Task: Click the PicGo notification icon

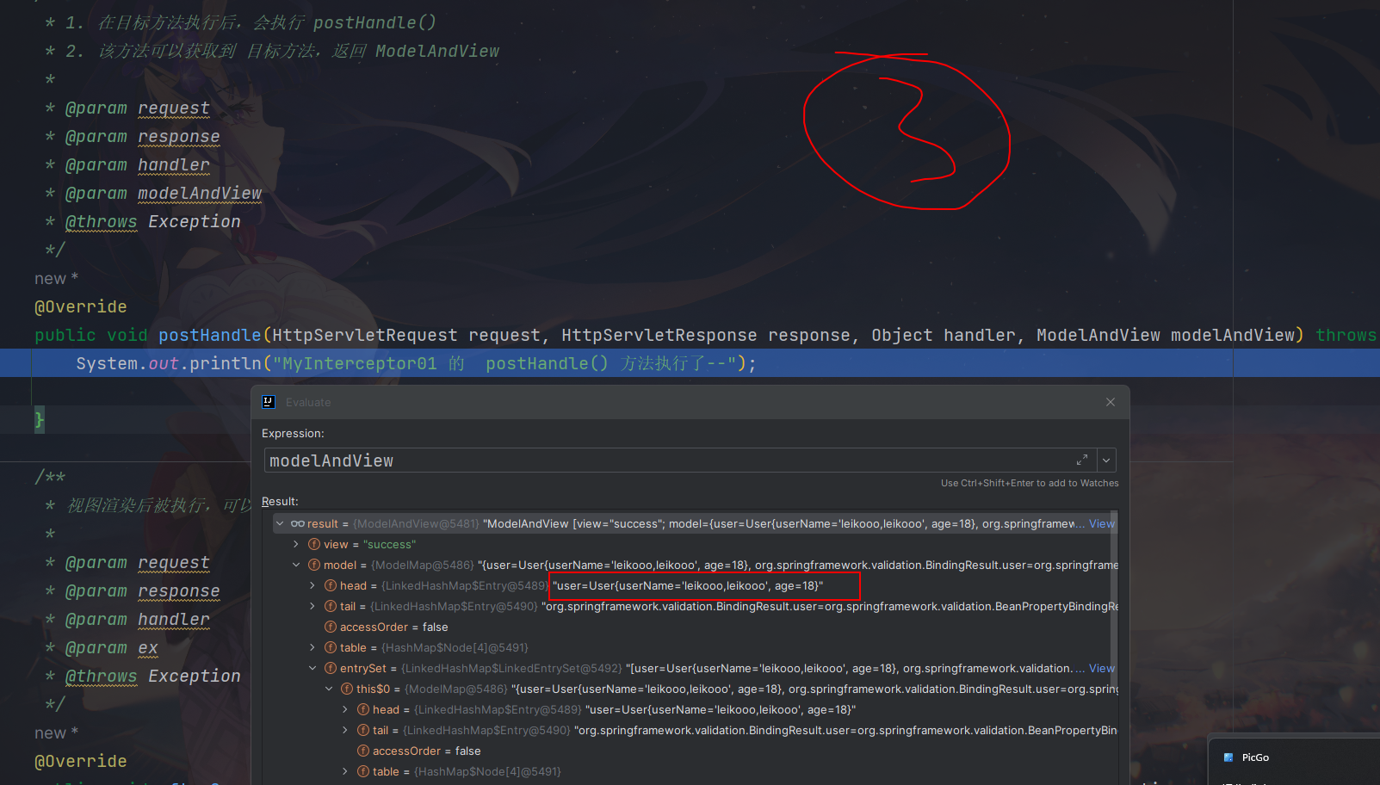Action: (x=1228, y=757)
